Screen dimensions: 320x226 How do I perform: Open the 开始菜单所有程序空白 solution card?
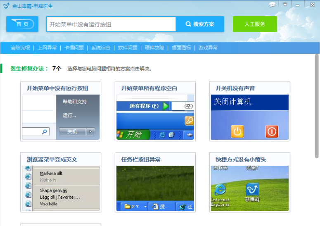[x=155, y=111]
